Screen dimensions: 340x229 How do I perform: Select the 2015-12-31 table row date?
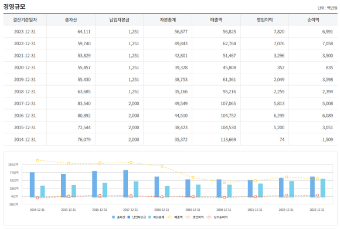(x=25, y=127)
